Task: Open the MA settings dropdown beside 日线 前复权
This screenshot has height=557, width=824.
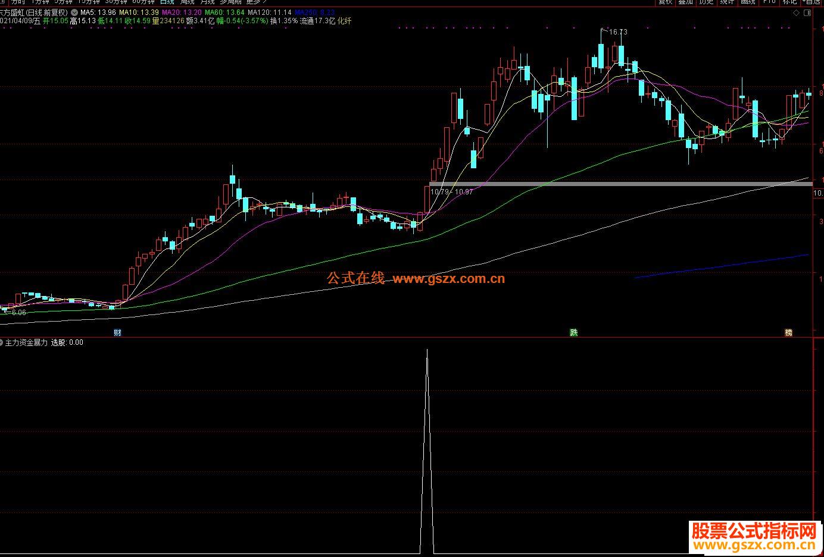Action: tap(74, 12)
